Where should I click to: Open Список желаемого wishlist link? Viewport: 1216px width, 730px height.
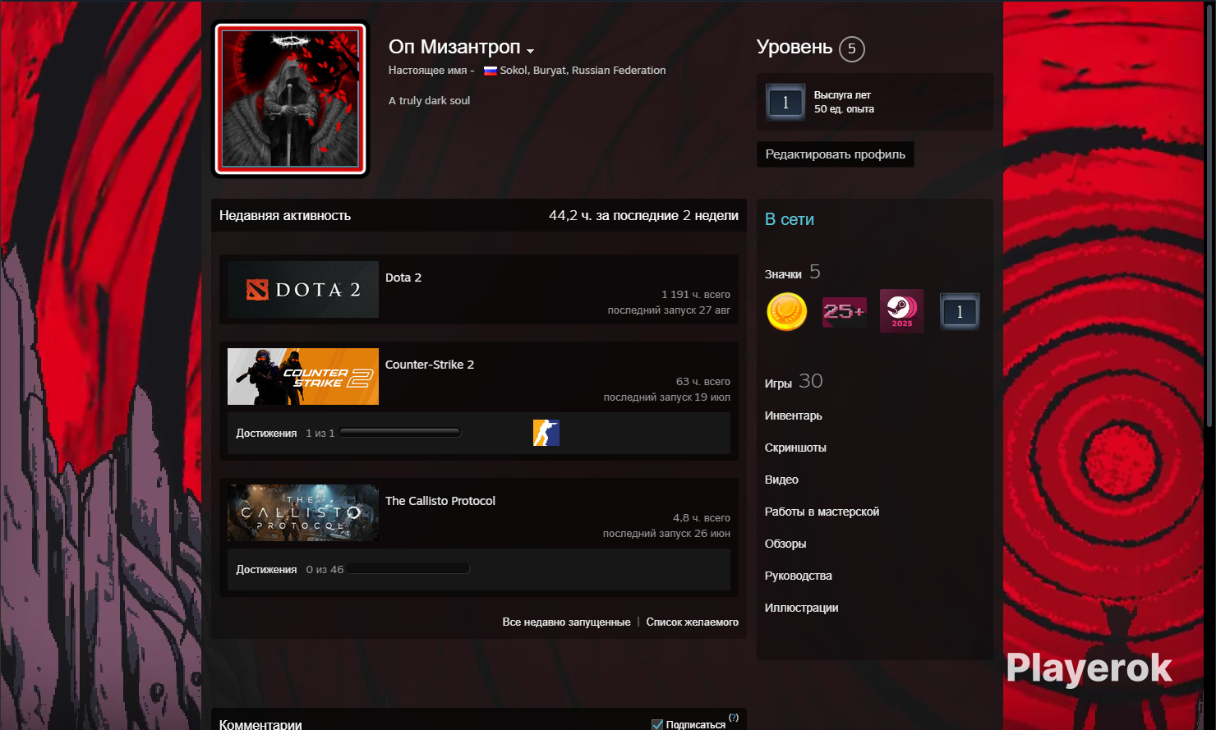[x=693, y=622]
